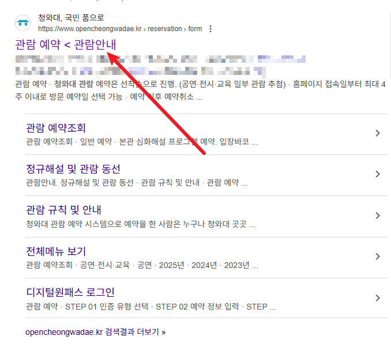Open the three-dot options beside the URL

pos(210,29)
